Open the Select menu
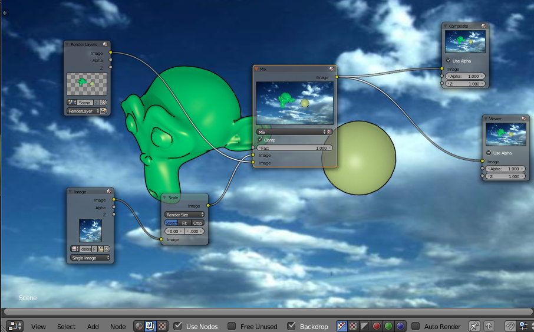The width and height of the screenshot is (534, 332). pos(66,327)
